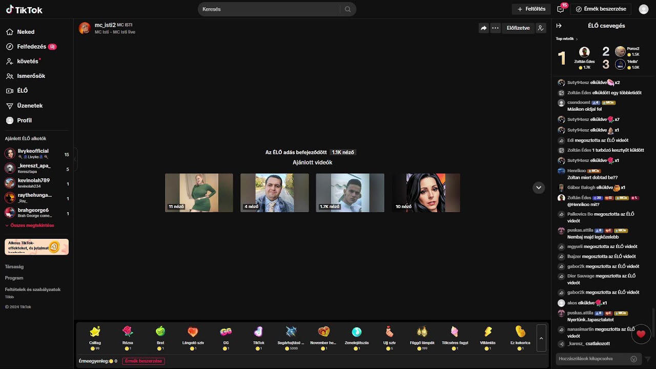Select the Függő lámpák gift
The image size is (656, 369).
click(x=422, y=338)
